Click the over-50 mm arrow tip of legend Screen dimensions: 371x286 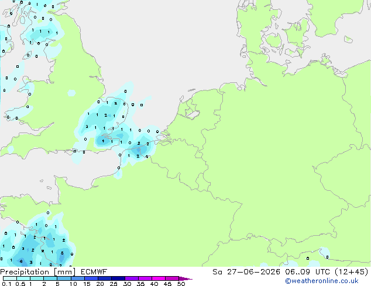pyautogui.click(x=185, y=278)
